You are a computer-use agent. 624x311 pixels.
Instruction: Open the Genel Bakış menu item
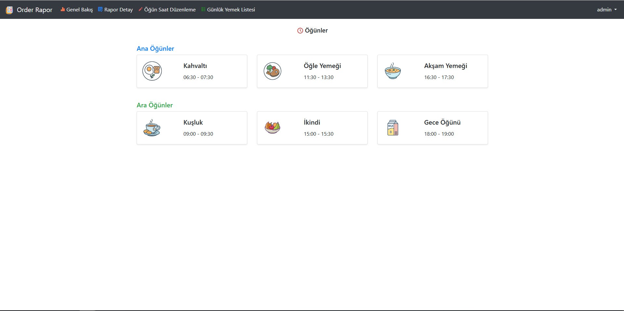tap(77, 10)
